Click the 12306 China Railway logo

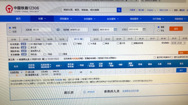(22, 9)
